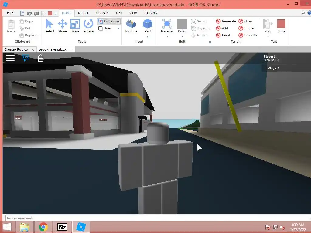Screen dimensions: 311x233
Task: Copy the selection
Action: 26,21
